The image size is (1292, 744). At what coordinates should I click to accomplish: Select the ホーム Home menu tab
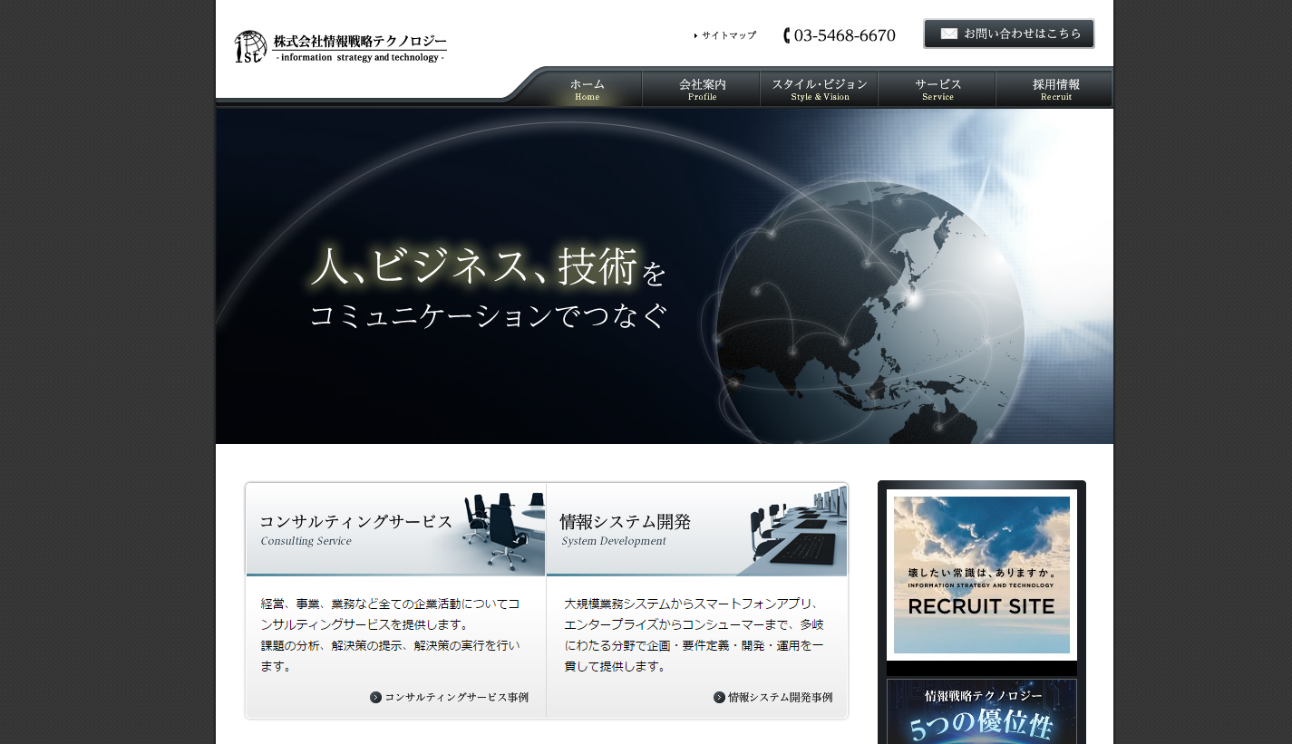(x=588, y=89)
